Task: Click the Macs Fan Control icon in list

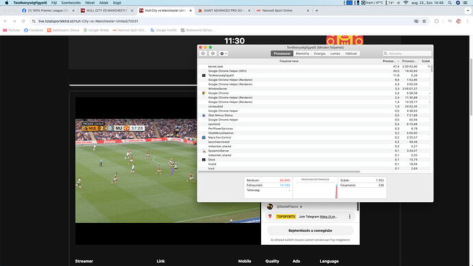Action: coord(204,137)
